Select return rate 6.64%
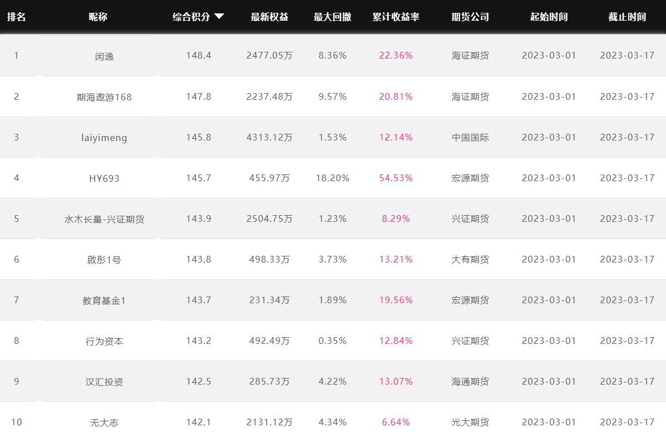The image size is (666, 437). (x=396, y=422)
